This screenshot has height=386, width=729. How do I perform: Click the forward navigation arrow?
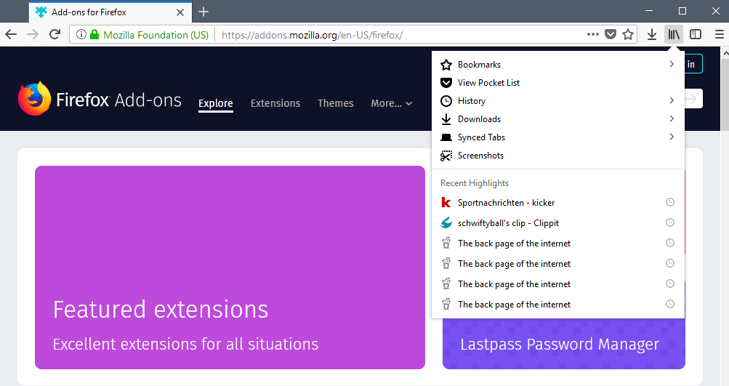tap(33, 34)
